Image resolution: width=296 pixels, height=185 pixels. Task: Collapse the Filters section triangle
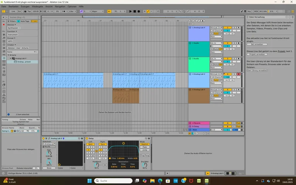click(8, 21)
